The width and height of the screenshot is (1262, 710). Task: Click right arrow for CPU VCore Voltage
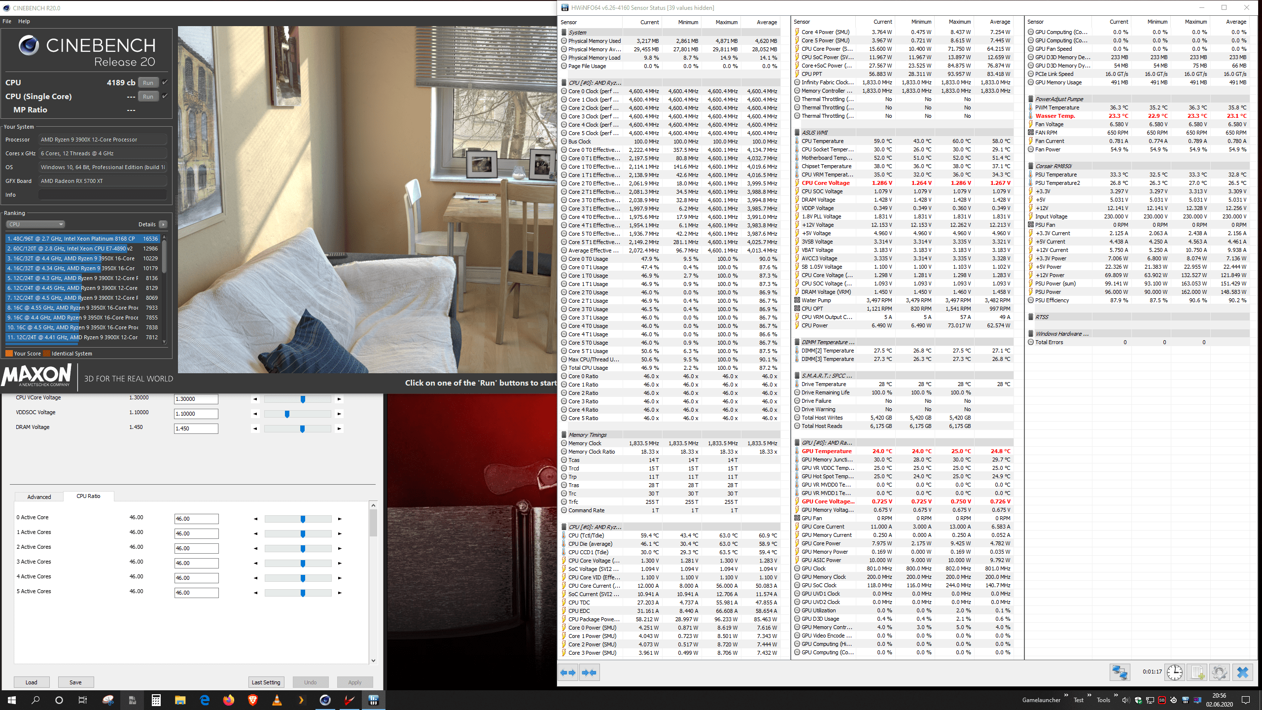coord(339,399)
